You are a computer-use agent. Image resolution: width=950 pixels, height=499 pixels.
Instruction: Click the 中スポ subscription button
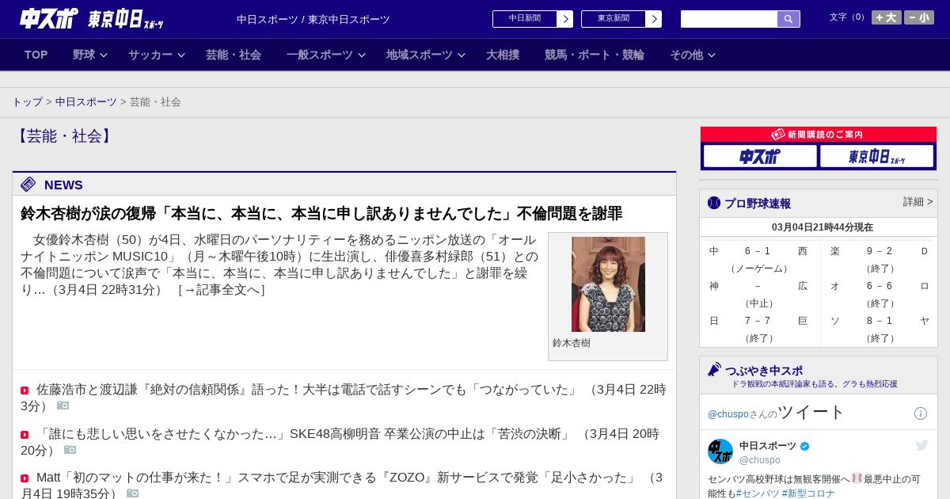click(x=760, y=156)
